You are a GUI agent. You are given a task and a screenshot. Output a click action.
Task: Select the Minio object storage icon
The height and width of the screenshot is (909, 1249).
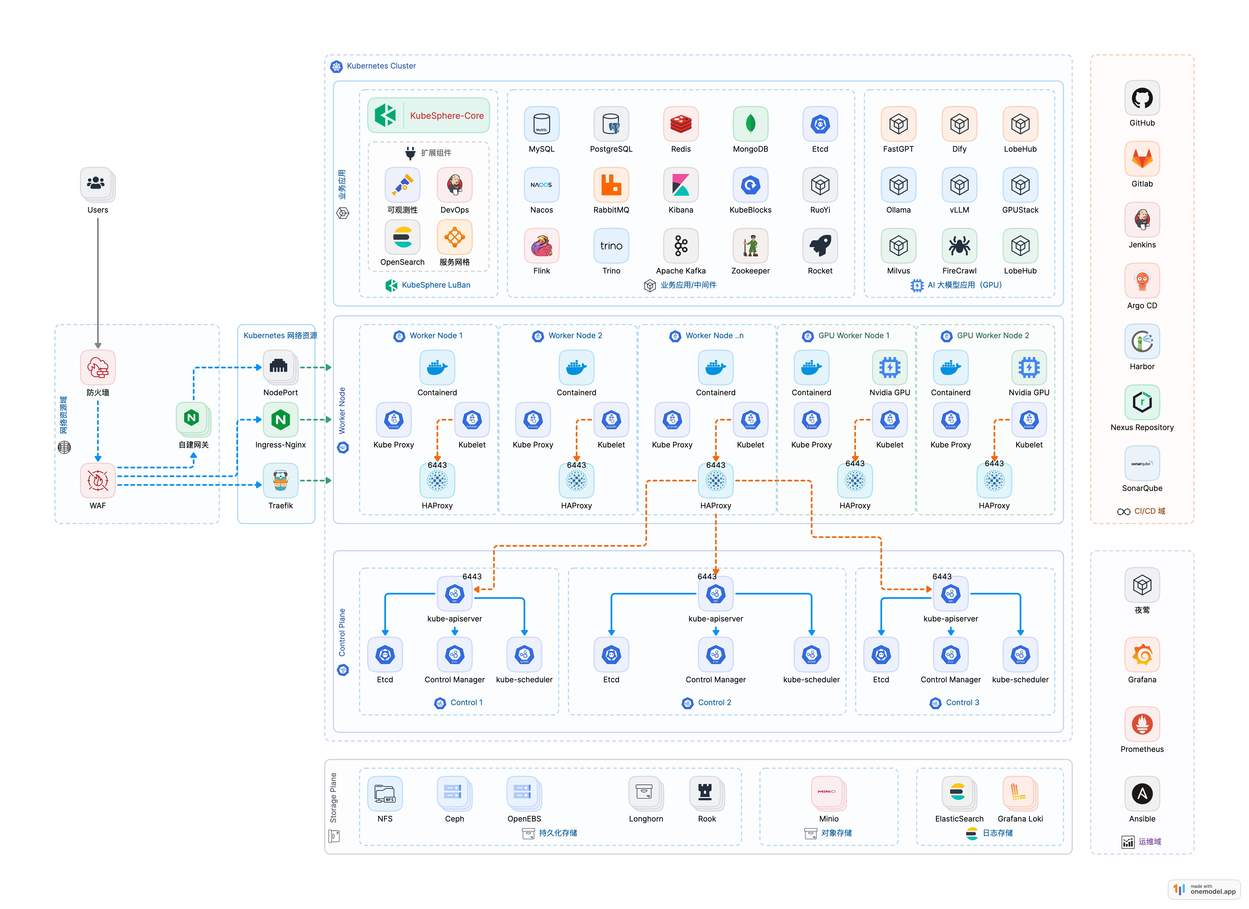pyautogui.click(x=828, y=793)
